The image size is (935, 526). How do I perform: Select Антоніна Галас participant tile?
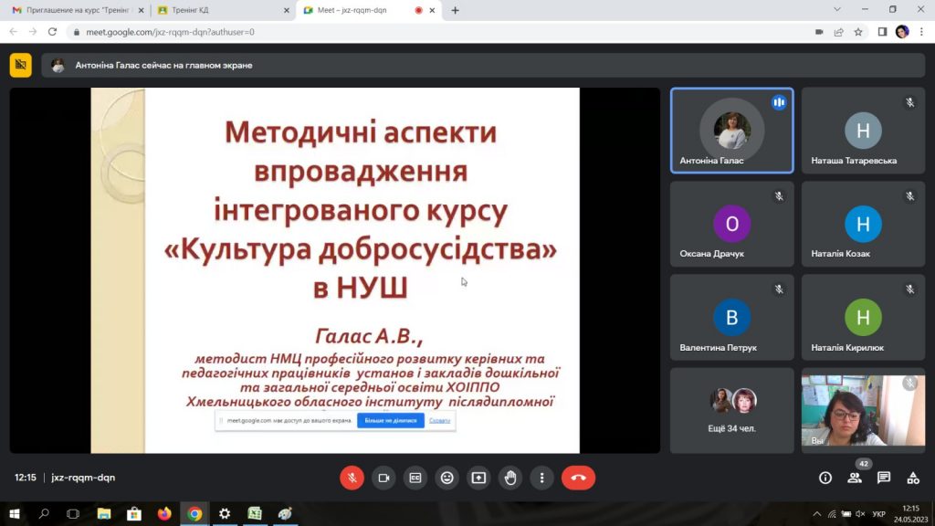point(731,131)
